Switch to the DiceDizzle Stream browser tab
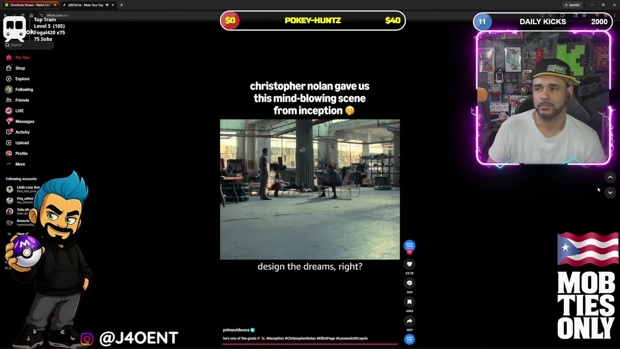 30,5
